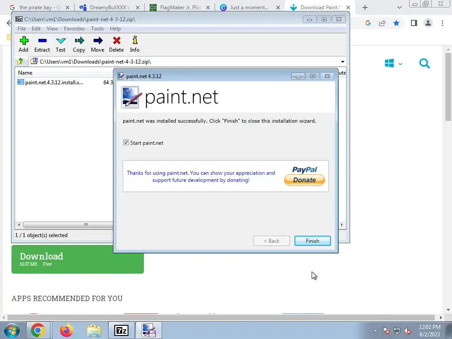
Task: Open the View menu in 7-Zip
Action: coord(52,29)
